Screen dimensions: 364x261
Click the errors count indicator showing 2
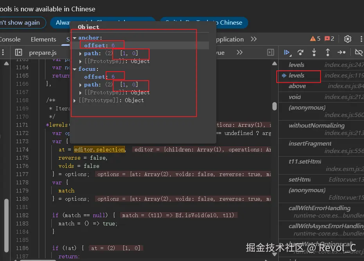pyautogui.click(x=329, y=39)
